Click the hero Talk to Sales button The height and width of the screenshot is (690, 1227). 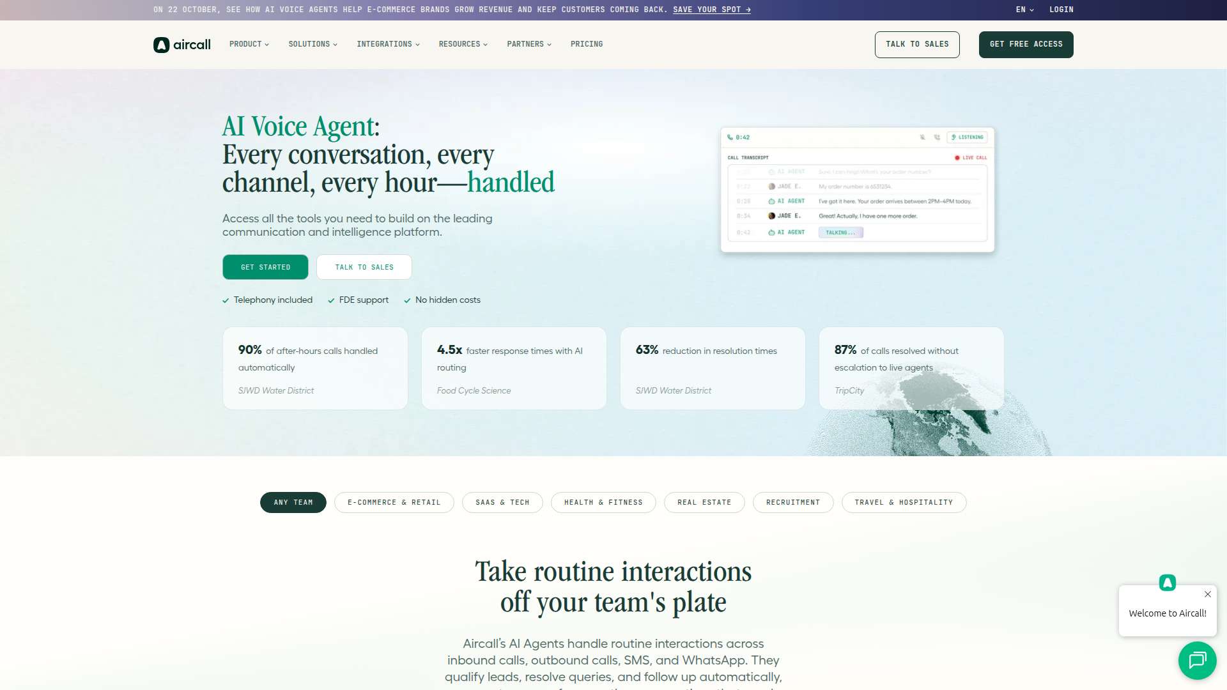(x=364, y=267)
